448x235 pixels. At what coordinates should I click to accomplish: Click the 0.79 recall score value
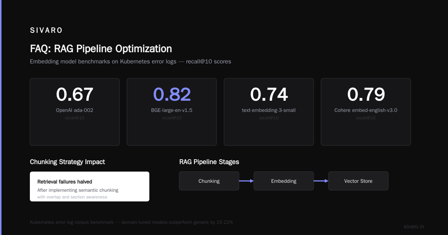(x=366, y=94)
